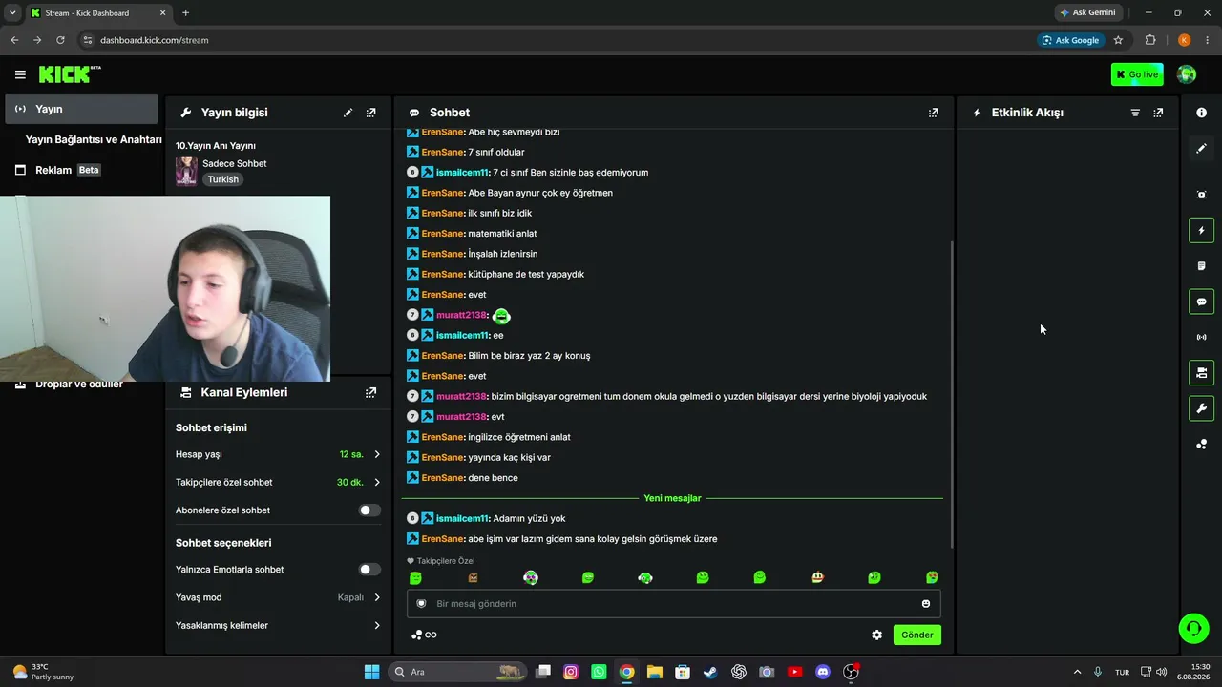The width and height of the screenshot is (1222, 687).
Task: Select Yayın in the left sidebar
Action: (81, 109)
